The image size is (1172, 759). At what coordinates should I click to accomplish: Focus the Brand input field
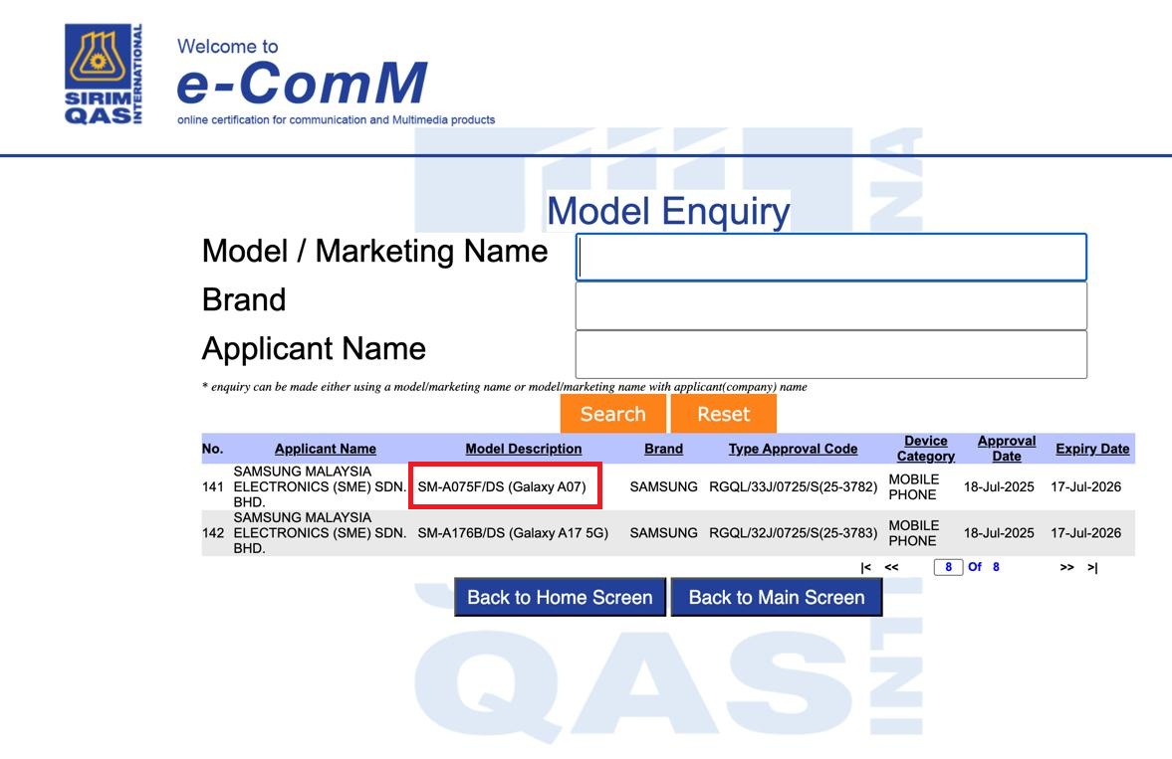click(x=830, y=305)
